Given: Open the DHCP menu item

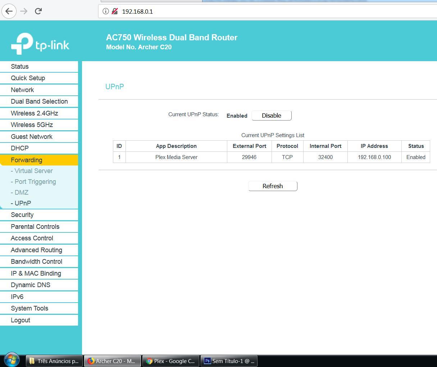Looking at the screenshot, I should (39, 148).
